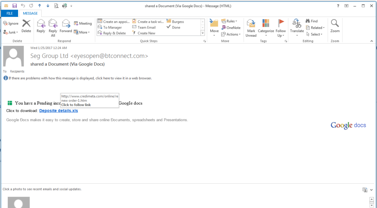The width and height of the screenshot is (377, 208).
Task: Run the Team Email quick step
Action: [x=144, y=27]
